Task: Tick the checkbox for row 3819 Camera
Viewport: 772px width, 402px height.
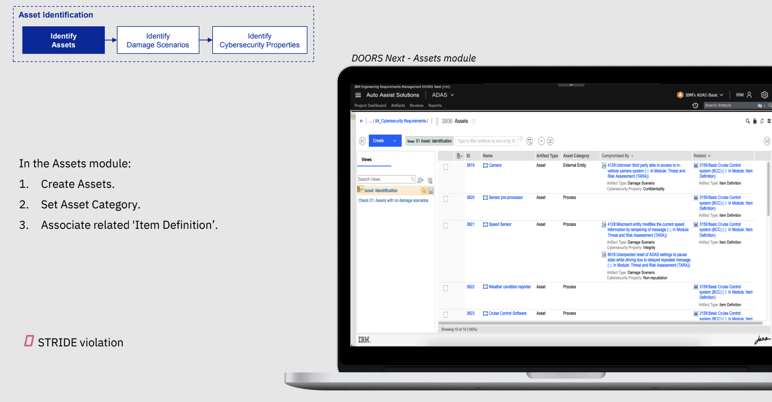Action: (446, 167)
